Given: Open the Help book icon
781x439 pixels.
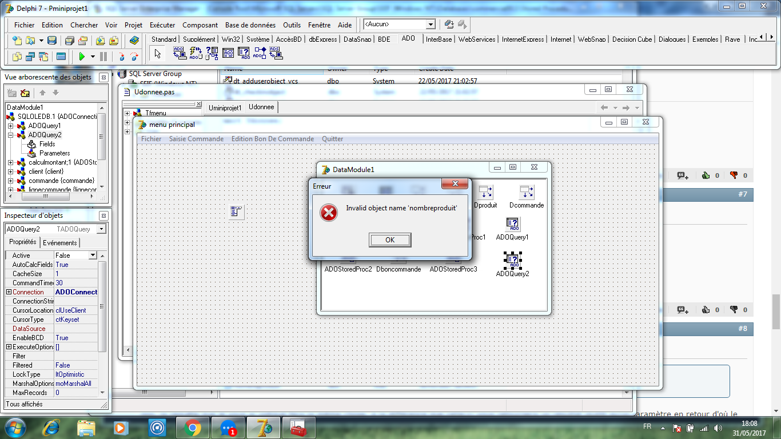Looking at the screenshot, I should 134,41.
